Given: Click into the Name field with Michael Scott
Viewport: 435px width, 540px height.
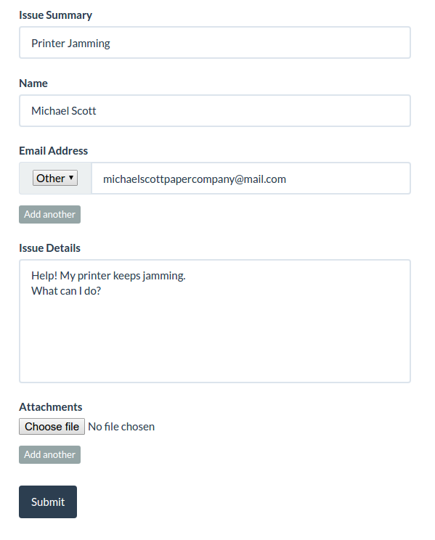Looking at the screenshot, I should point(215,111).
